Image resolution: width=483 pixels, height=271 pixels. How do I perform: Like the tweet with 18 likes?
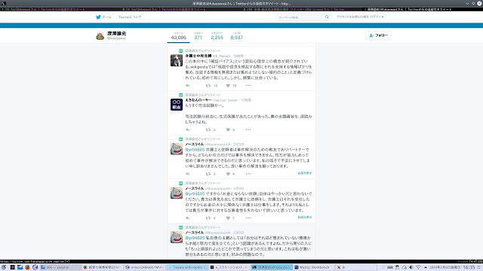click(228, 85)
